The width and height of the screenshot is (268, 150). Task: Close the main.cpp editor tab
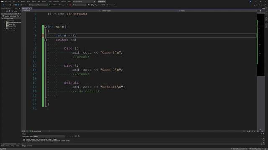click(x=31, y=8)
